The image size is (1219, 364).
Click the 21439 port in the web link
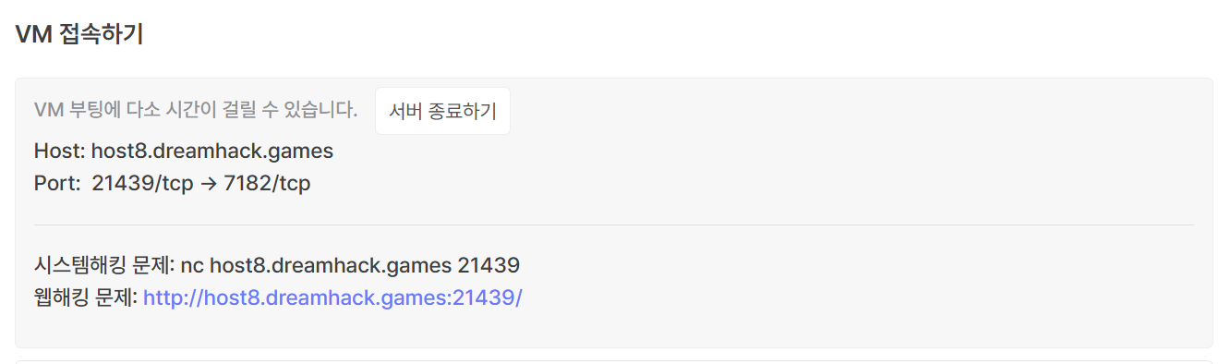(x=482, y=297)
